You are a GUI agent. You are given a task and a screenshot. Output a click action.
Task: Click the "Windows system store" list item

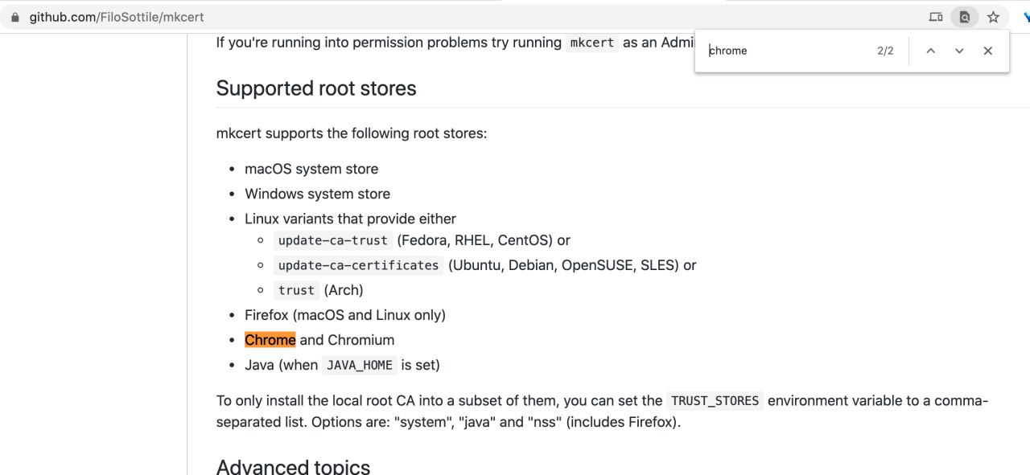[317, 194]
